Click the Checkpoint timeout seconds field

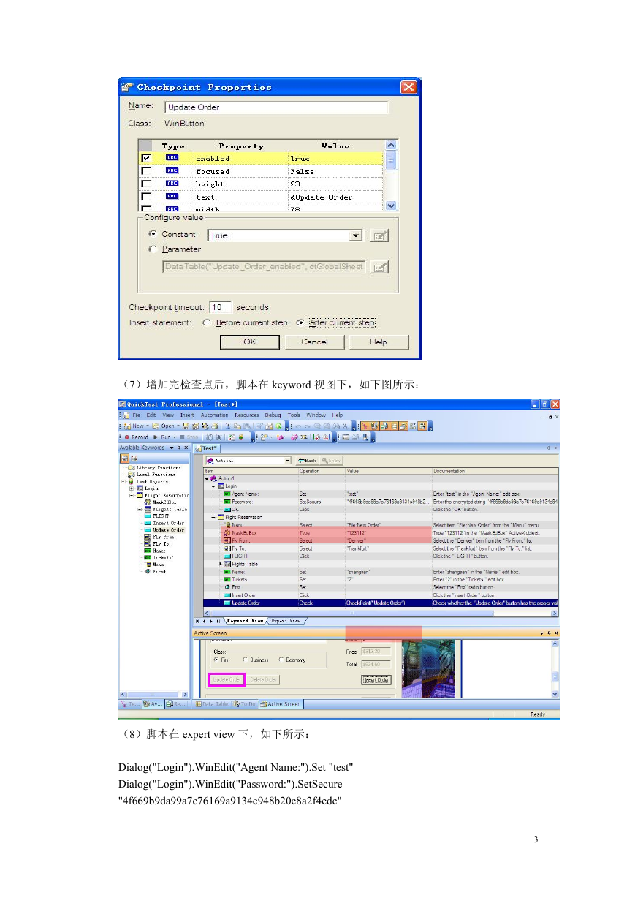221,307
